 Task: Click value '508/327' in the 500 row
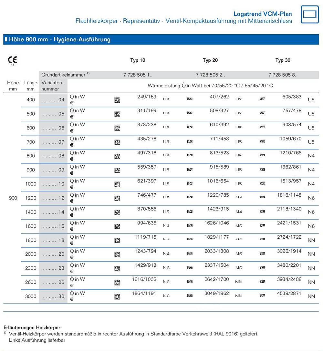click(219, 110)
